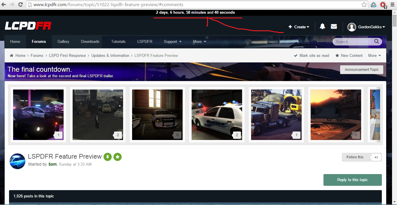This screenshot has height=205, width=397.
Task: Open the Home breadcrumb link
Action: [20, 55]
